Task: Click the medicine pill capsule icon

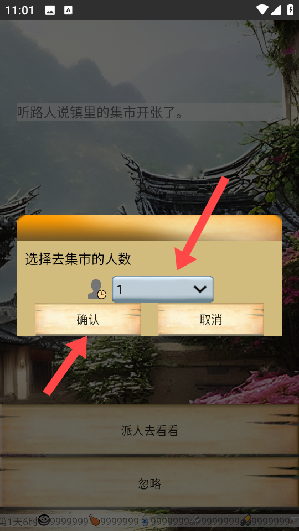Action: 245,520
